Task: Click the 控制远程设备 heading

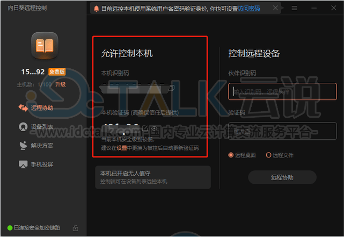Action: click(x=254, y=53)
